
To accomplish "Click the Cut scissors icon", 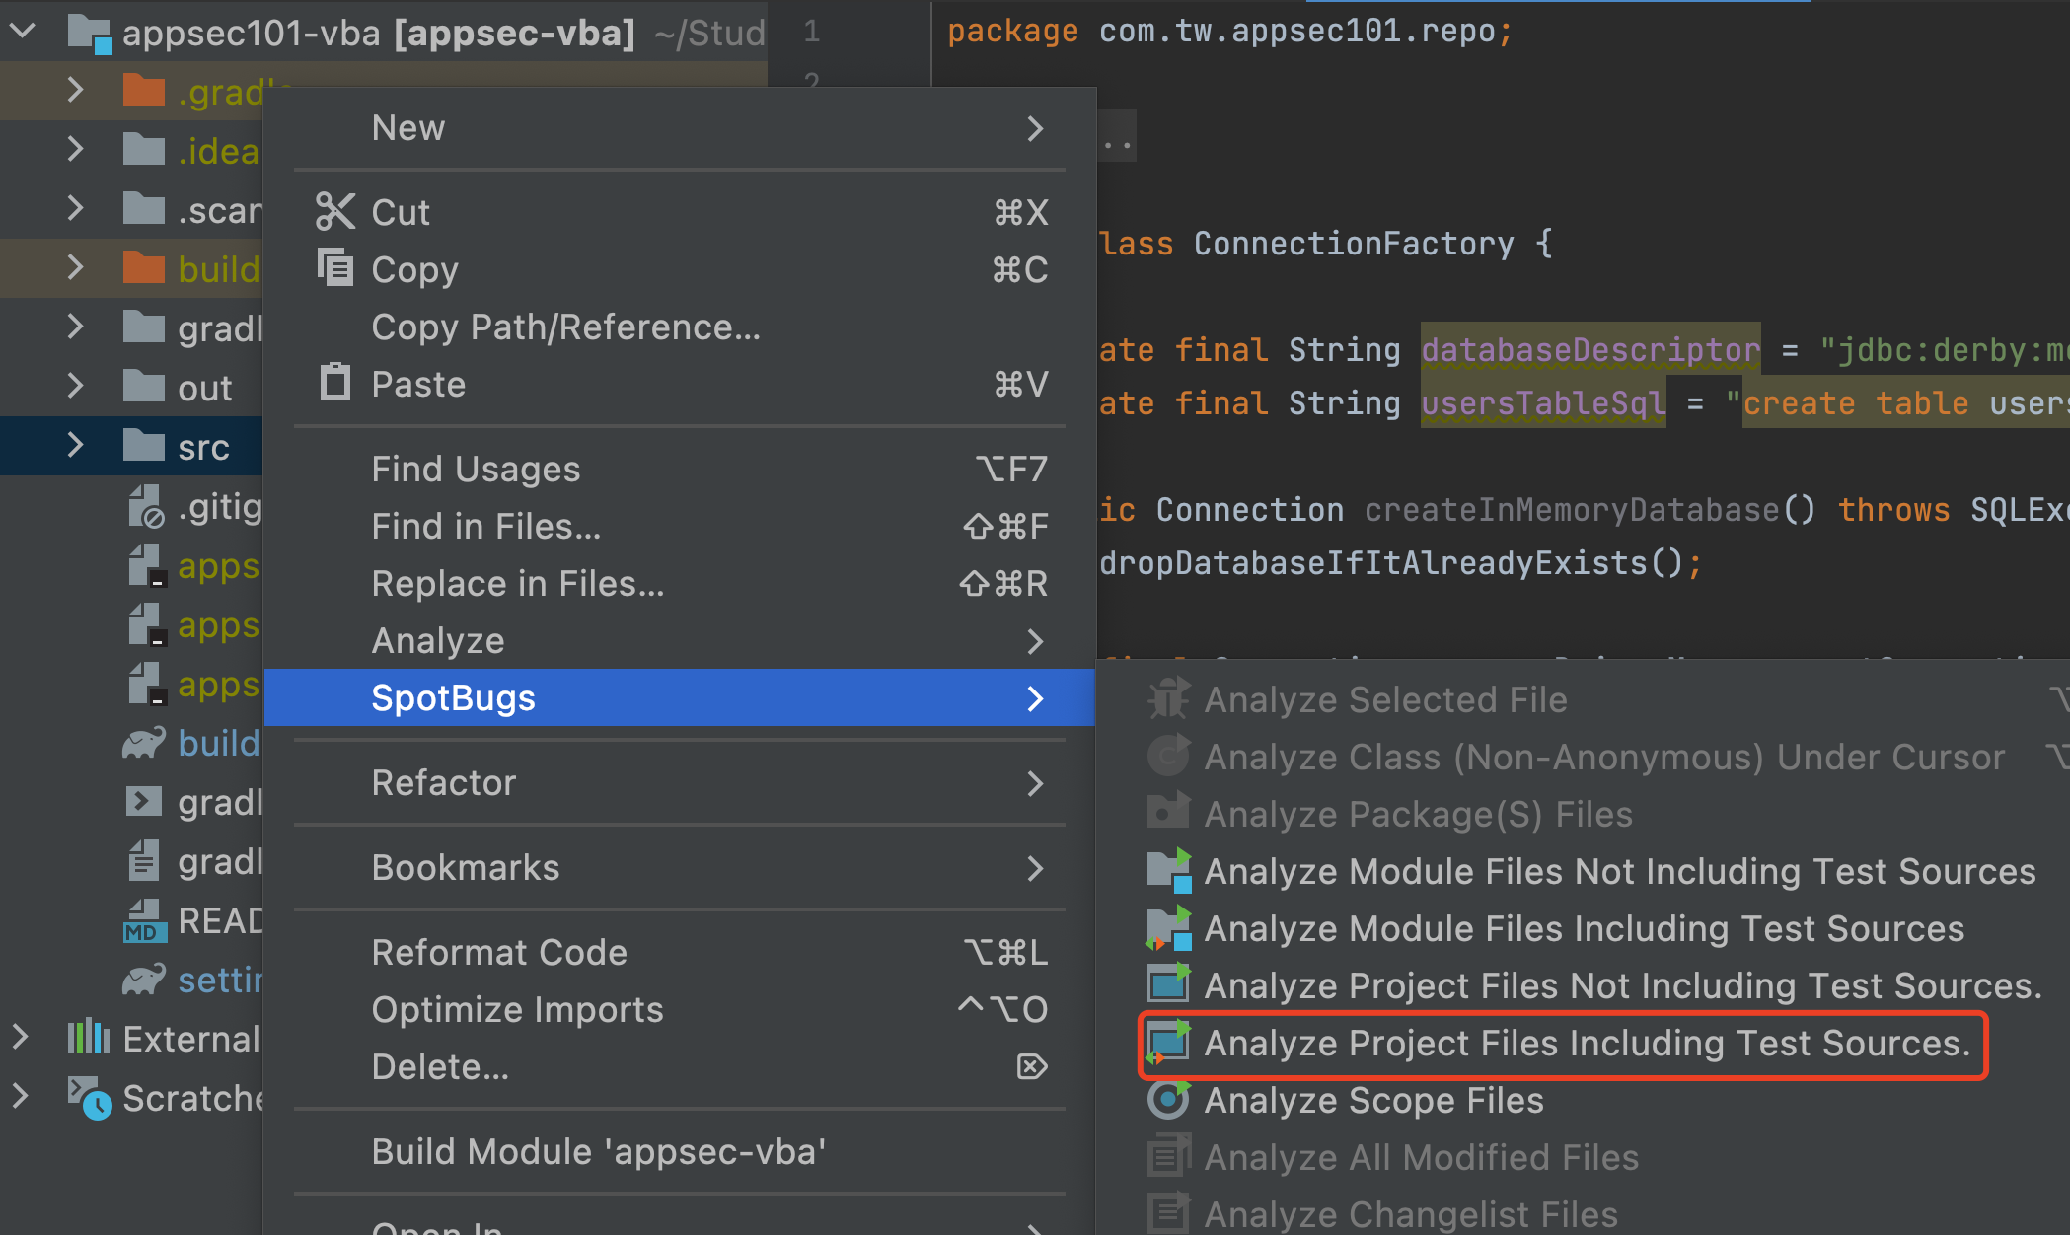I will pyautogui.click(x=334, y=212).
